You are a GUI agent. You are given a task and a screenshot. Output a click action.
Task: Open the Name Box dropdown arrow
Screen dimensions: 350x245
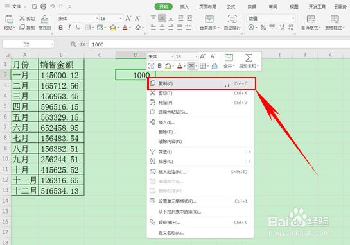[x=53, y=44]
